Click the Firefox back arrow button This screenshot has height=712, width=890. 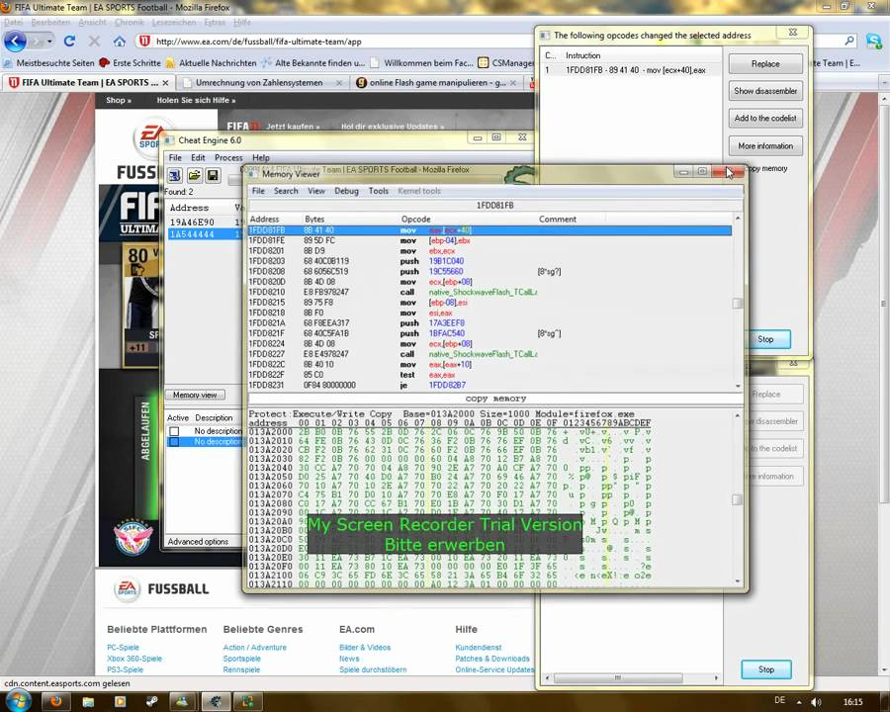tap(15, 41)
